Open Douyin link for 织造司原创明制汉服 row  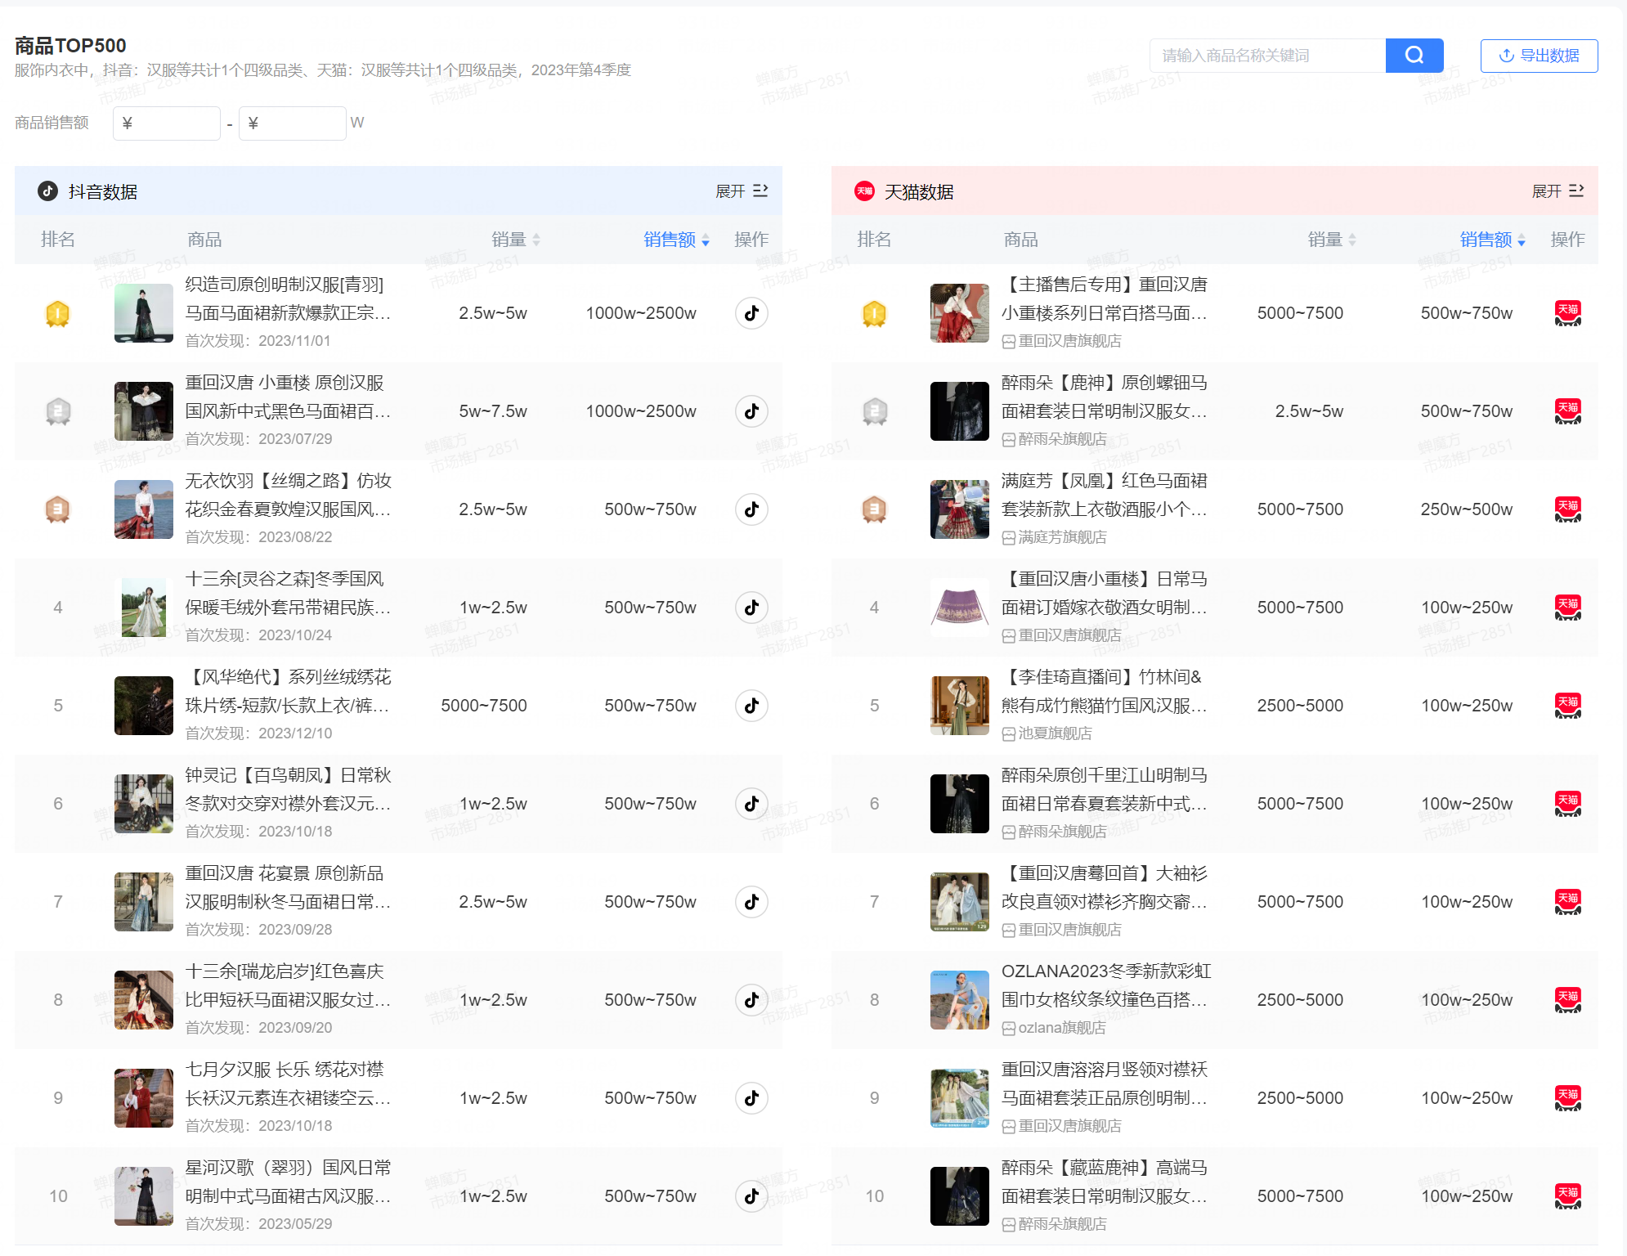coord(751,313)
